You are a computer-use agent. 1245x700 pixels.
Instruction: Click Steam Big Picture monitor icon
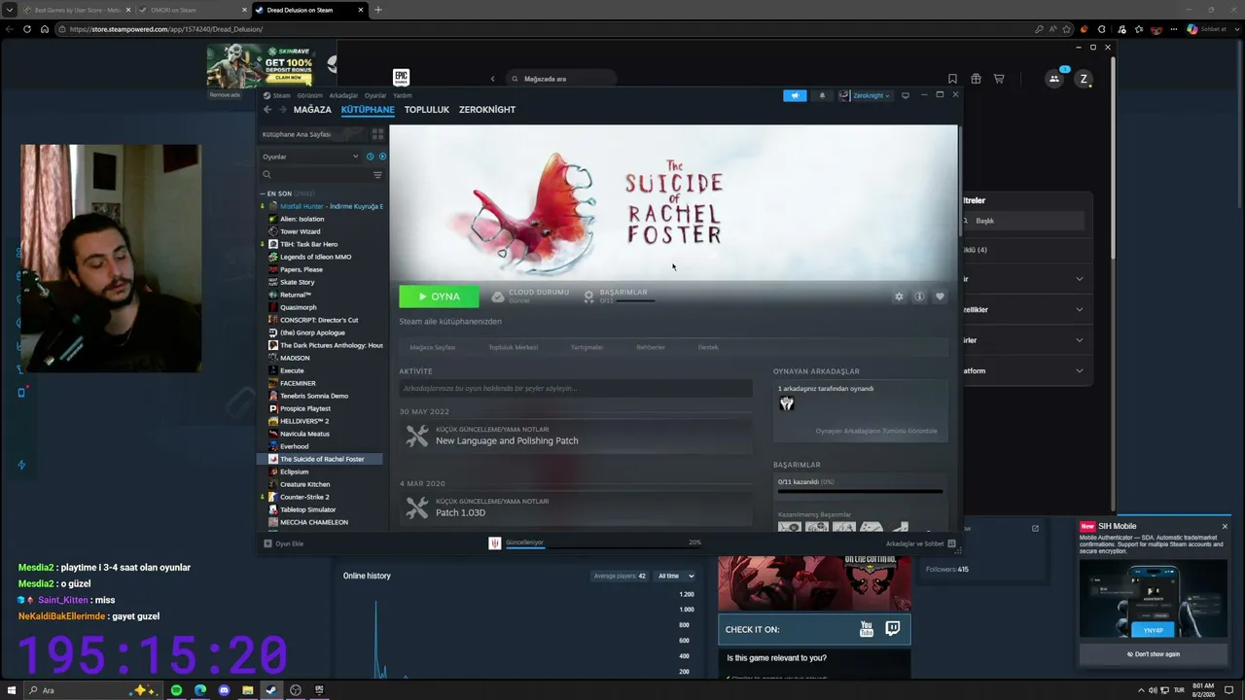tap(906, 95)
